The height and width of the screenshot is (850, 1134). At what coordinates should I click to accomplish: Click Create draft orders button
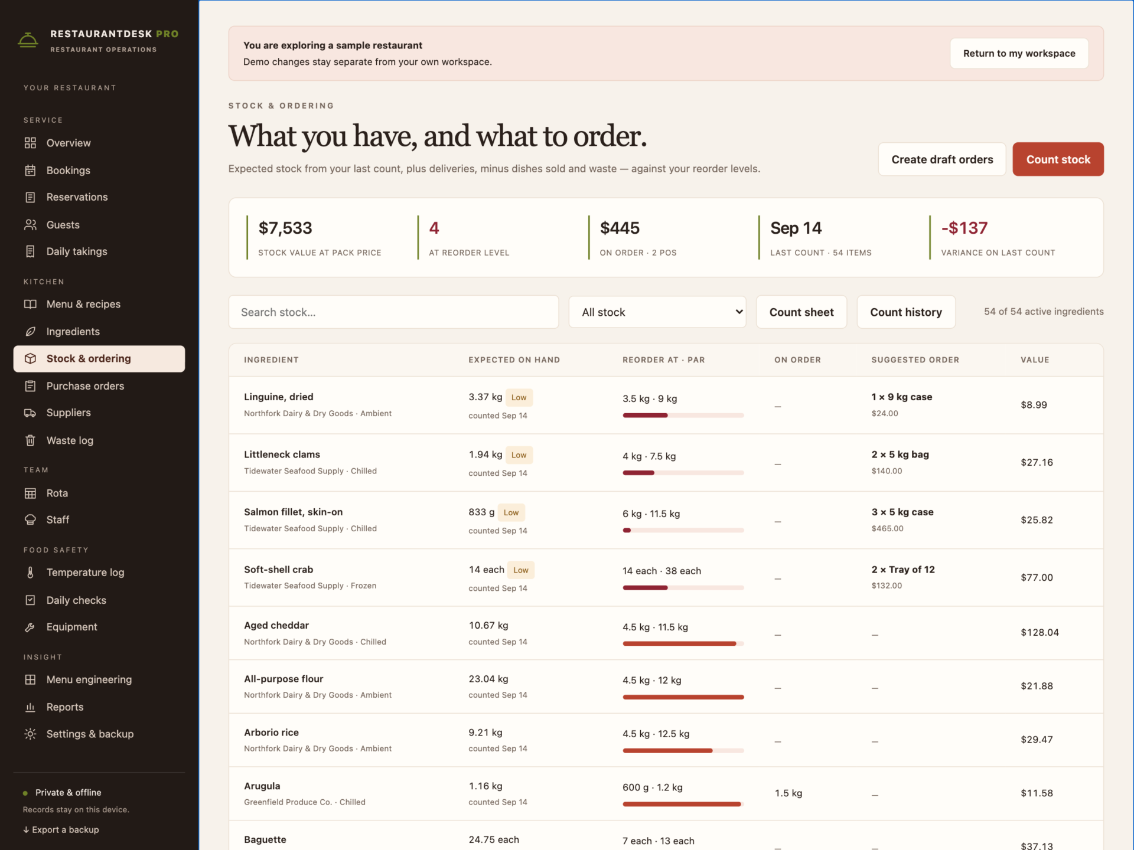coord(942,159)
